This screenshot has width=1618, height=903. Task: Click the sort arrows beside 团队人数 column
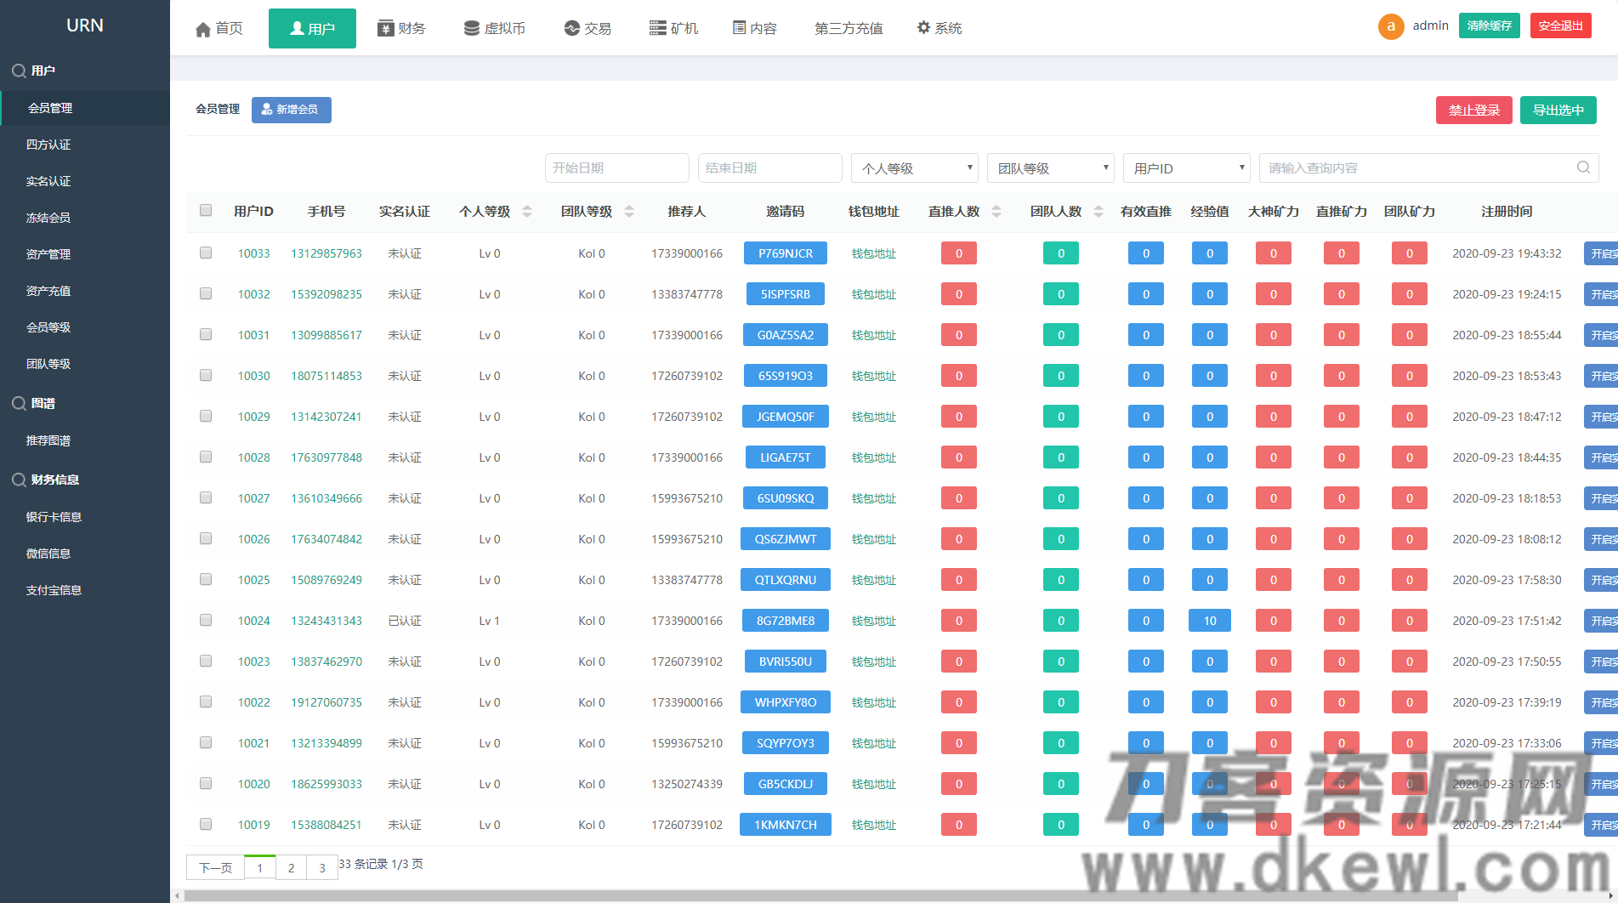1099,212
